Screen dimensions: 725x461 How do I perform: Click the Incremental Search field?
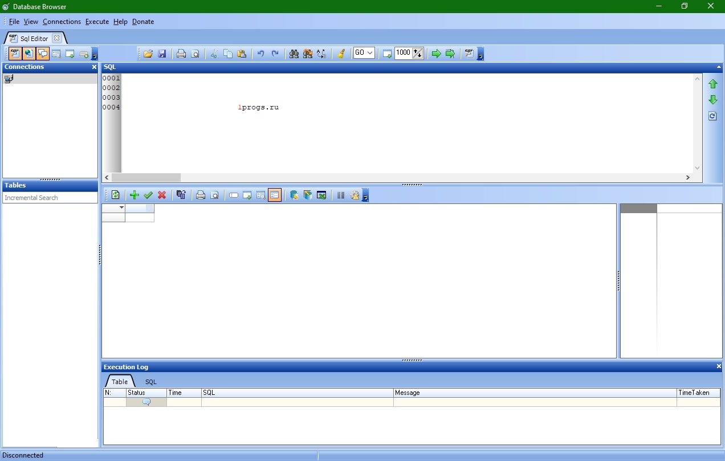pyautogui.click(x=50, y=198)
